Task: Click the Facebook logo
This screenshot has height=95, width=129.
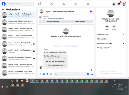Action: pos(4,4)
